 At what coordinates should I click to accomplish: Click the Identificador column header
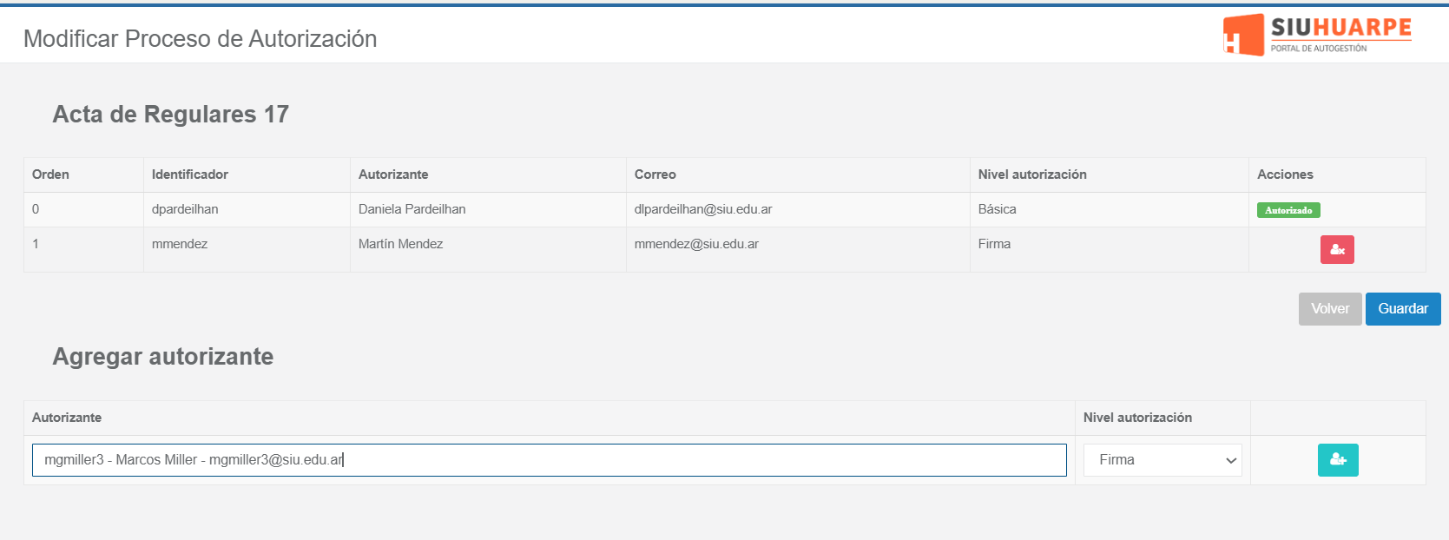[190, 175]
